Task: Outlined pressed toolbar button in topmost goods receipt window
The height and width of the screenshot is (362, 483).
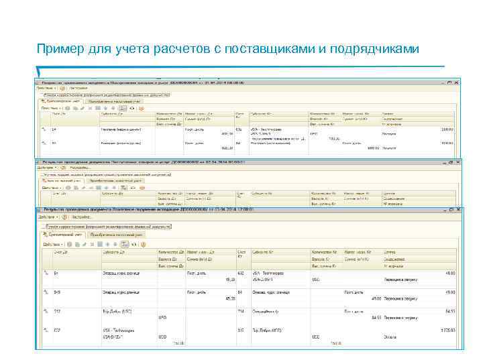Action: tap(123, 109)
